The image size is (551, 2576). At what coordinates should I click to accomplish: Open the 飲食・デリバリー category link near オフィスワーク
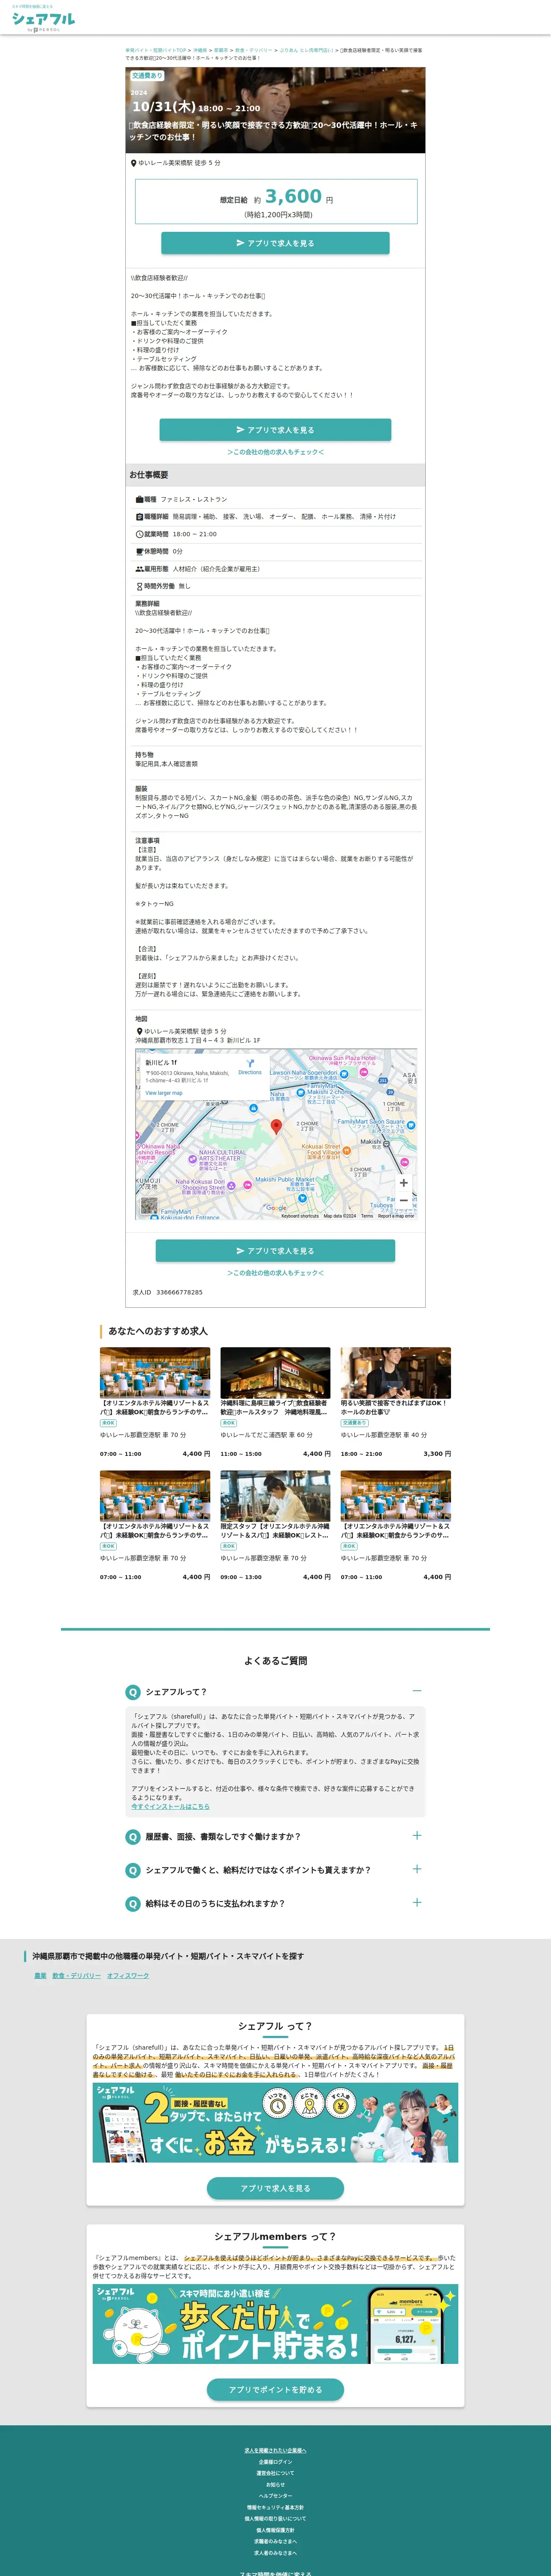pyautogui.click(x=77, y=1976)
